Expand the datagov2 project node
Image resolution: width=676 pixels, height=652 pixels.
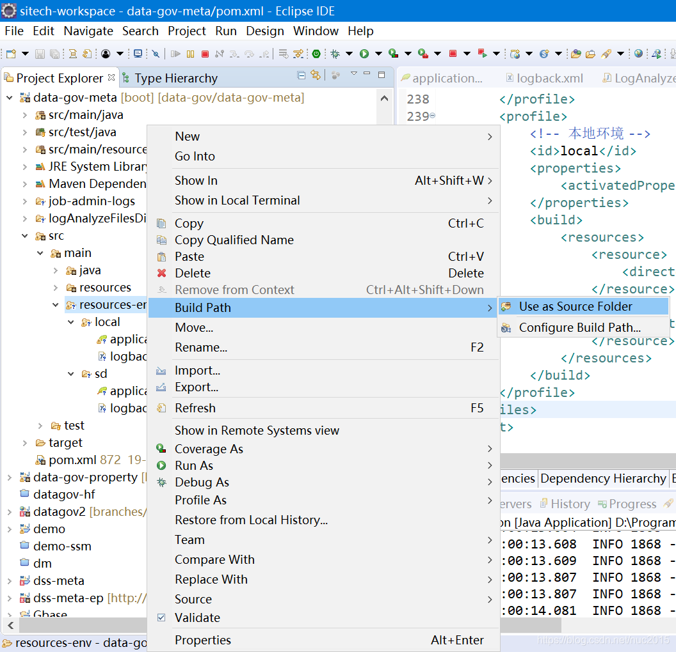10,512
